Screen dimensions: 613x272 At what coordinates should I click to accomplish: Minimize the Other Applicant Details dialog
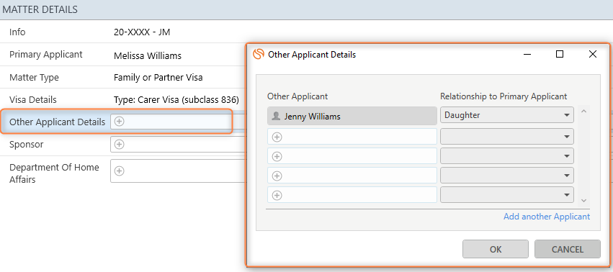click(x=528, y=54)
